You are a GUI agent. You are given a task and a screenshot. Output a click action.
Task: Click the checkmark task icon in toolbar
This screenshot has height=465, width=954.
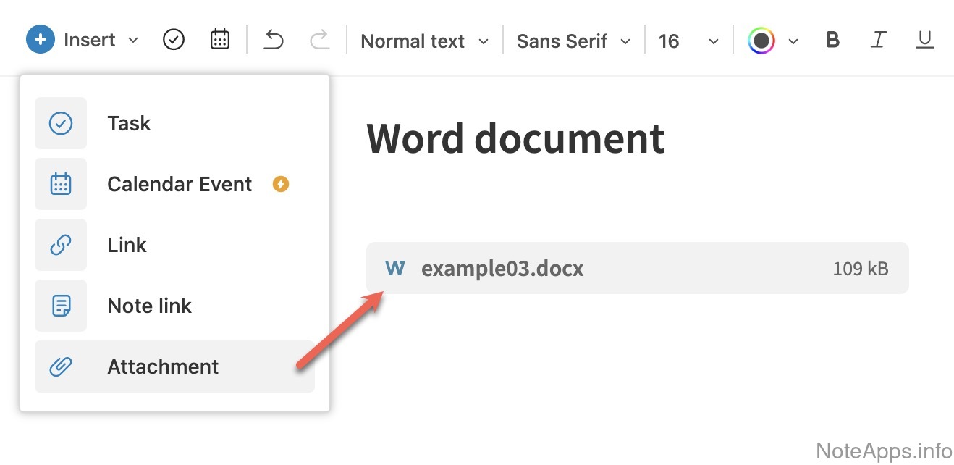click(174, 40)
